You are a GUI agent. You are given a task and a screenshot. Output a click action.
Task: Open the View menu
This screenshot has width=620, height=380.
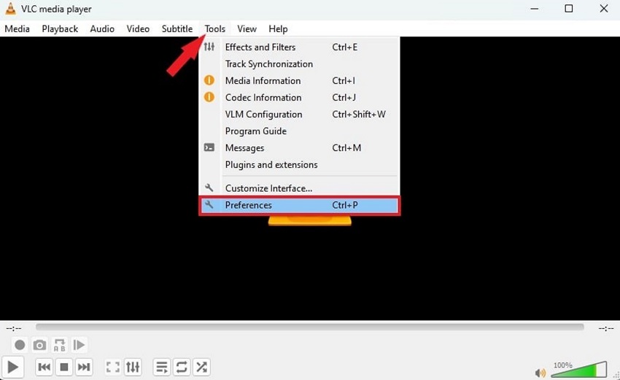click(247, 29)
